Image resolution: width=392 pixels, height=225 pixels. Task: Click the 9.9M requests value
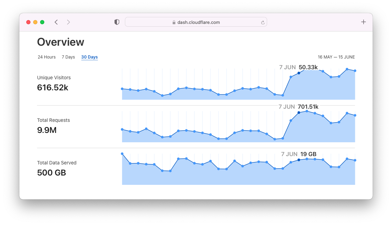coord(47,130)
